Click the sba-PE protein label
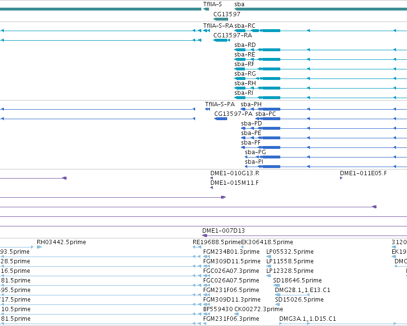Screen dimensions: 407x326 [x=251, y=133]
